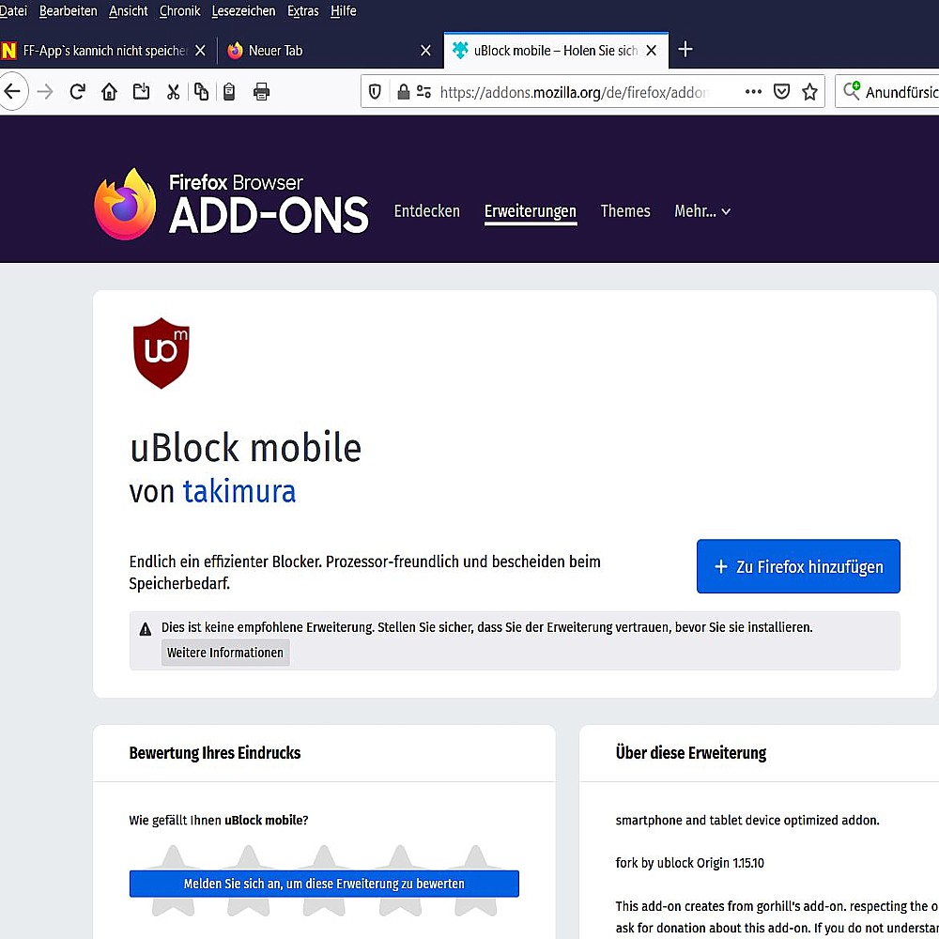Close the 'uBlock mobile' tab
Viewport: 939px width, 939px height.
tap(652, 51)
